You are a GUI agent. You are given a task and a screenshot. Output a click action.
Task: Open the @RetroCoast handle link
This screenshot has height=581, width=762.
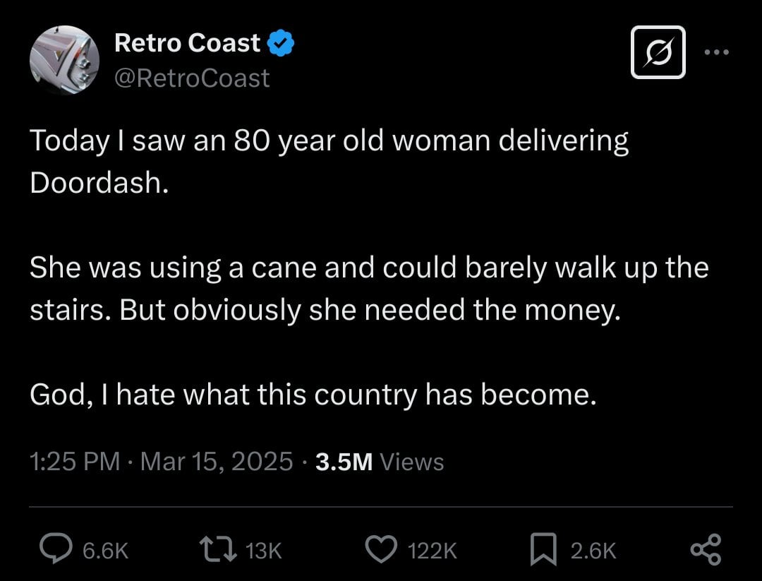[192, 78]
